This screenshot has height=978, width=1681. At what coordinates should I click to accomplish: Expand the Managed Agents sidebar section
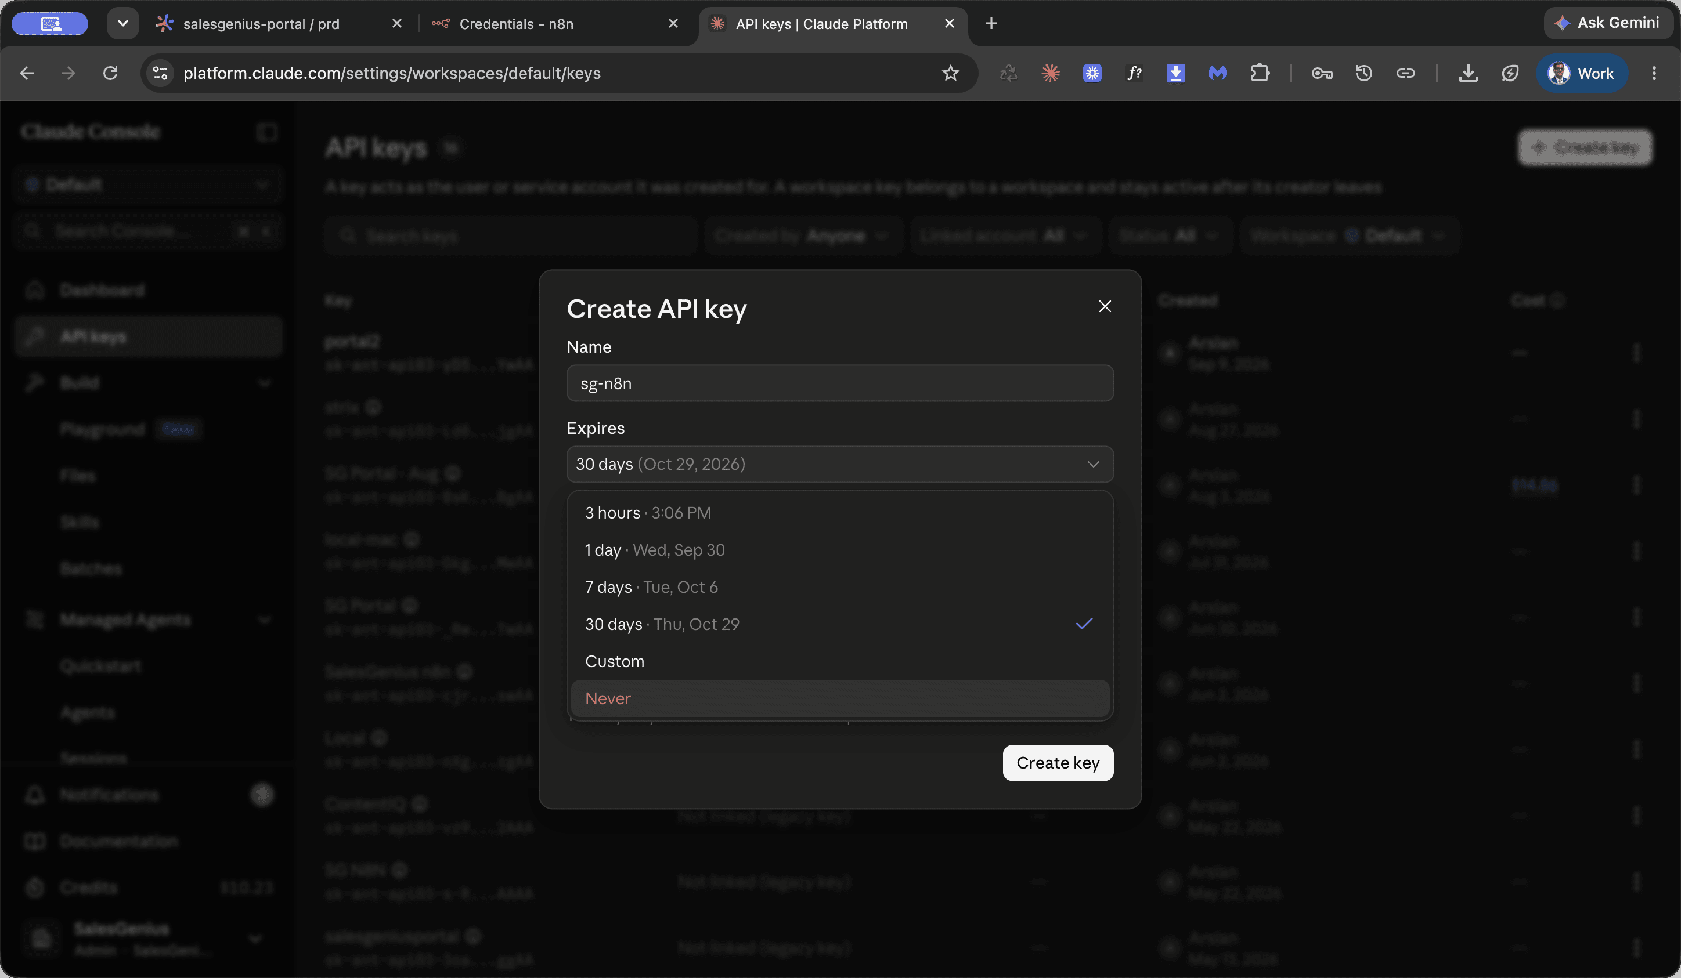tap(148, 620)
